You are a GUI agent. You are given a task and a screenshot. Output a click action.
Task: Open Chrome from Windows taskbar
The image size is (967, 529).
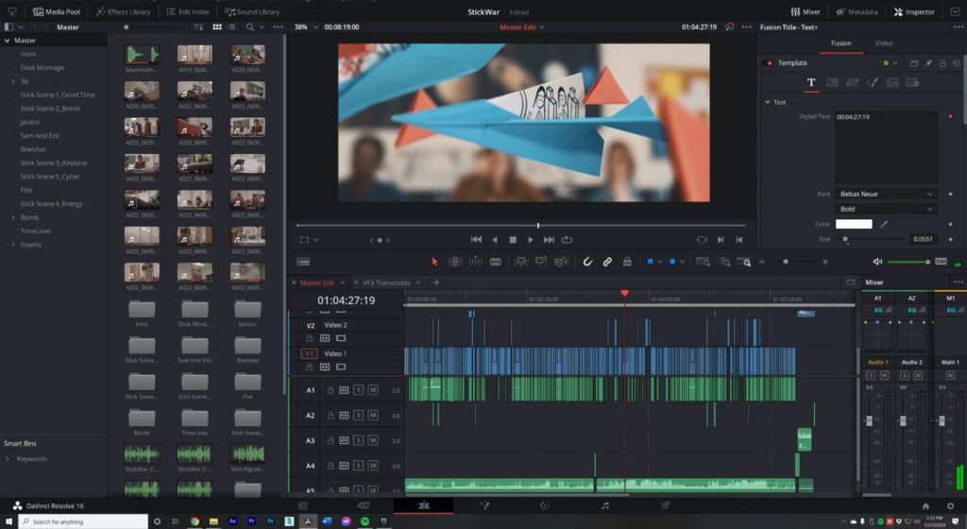pos(195,521)
